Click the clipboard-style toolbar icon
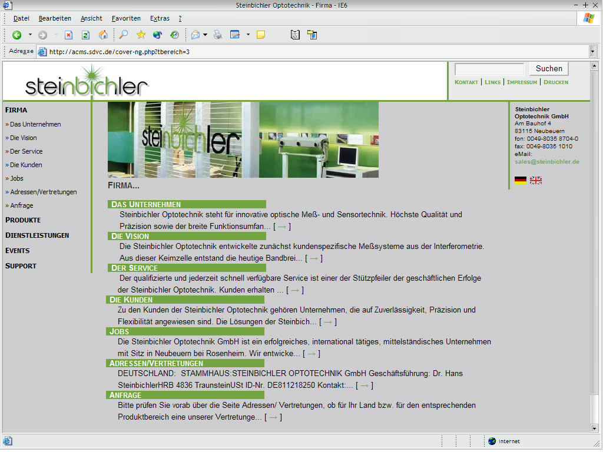603x452 pixels. [x=295, y=35]
